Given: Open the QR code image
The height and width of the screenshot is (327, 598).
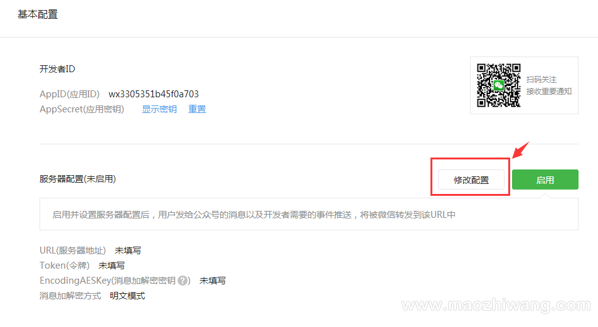Looking at the screenshot, I should (498, 85).
